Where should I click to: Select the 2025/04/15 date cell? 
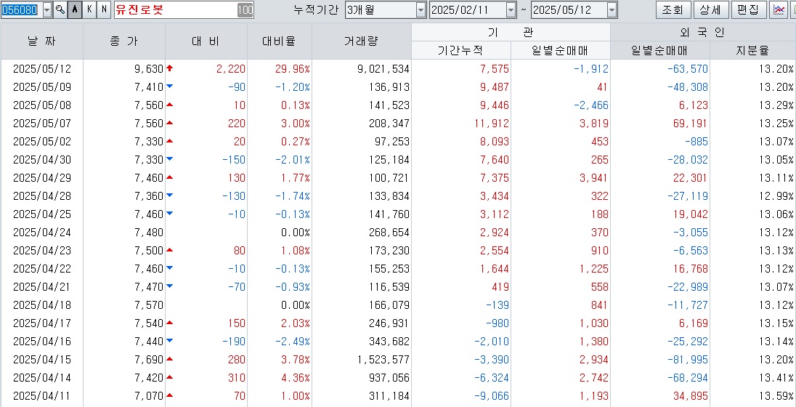[42, 360]
